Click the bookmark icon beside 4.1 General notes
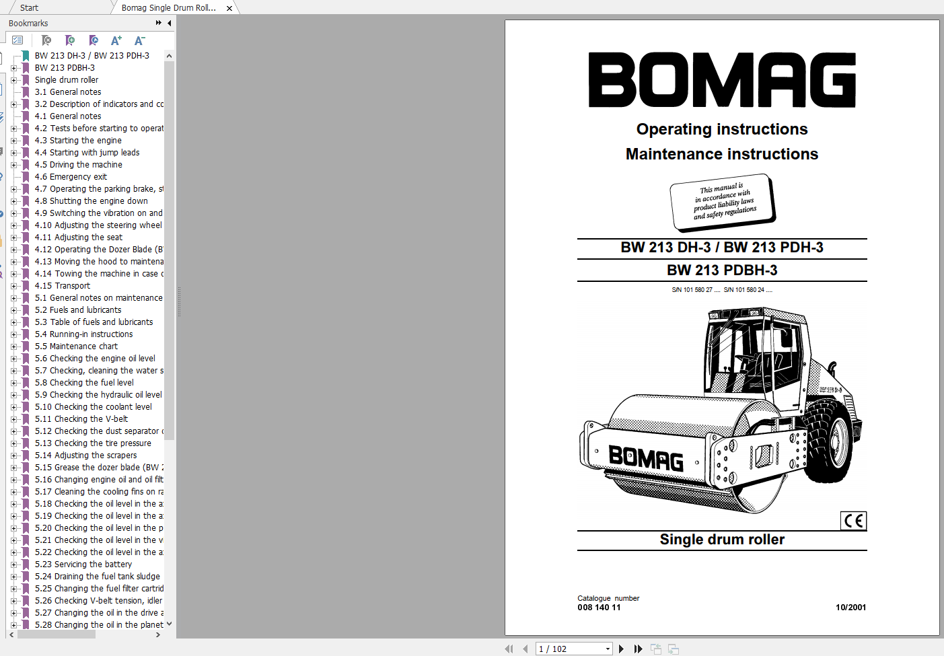944x656 pixels. coord(26,116)
